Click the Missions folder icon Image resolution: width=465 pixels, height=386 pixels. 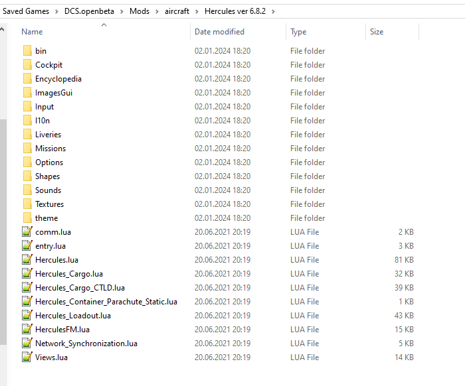[27, 148]
